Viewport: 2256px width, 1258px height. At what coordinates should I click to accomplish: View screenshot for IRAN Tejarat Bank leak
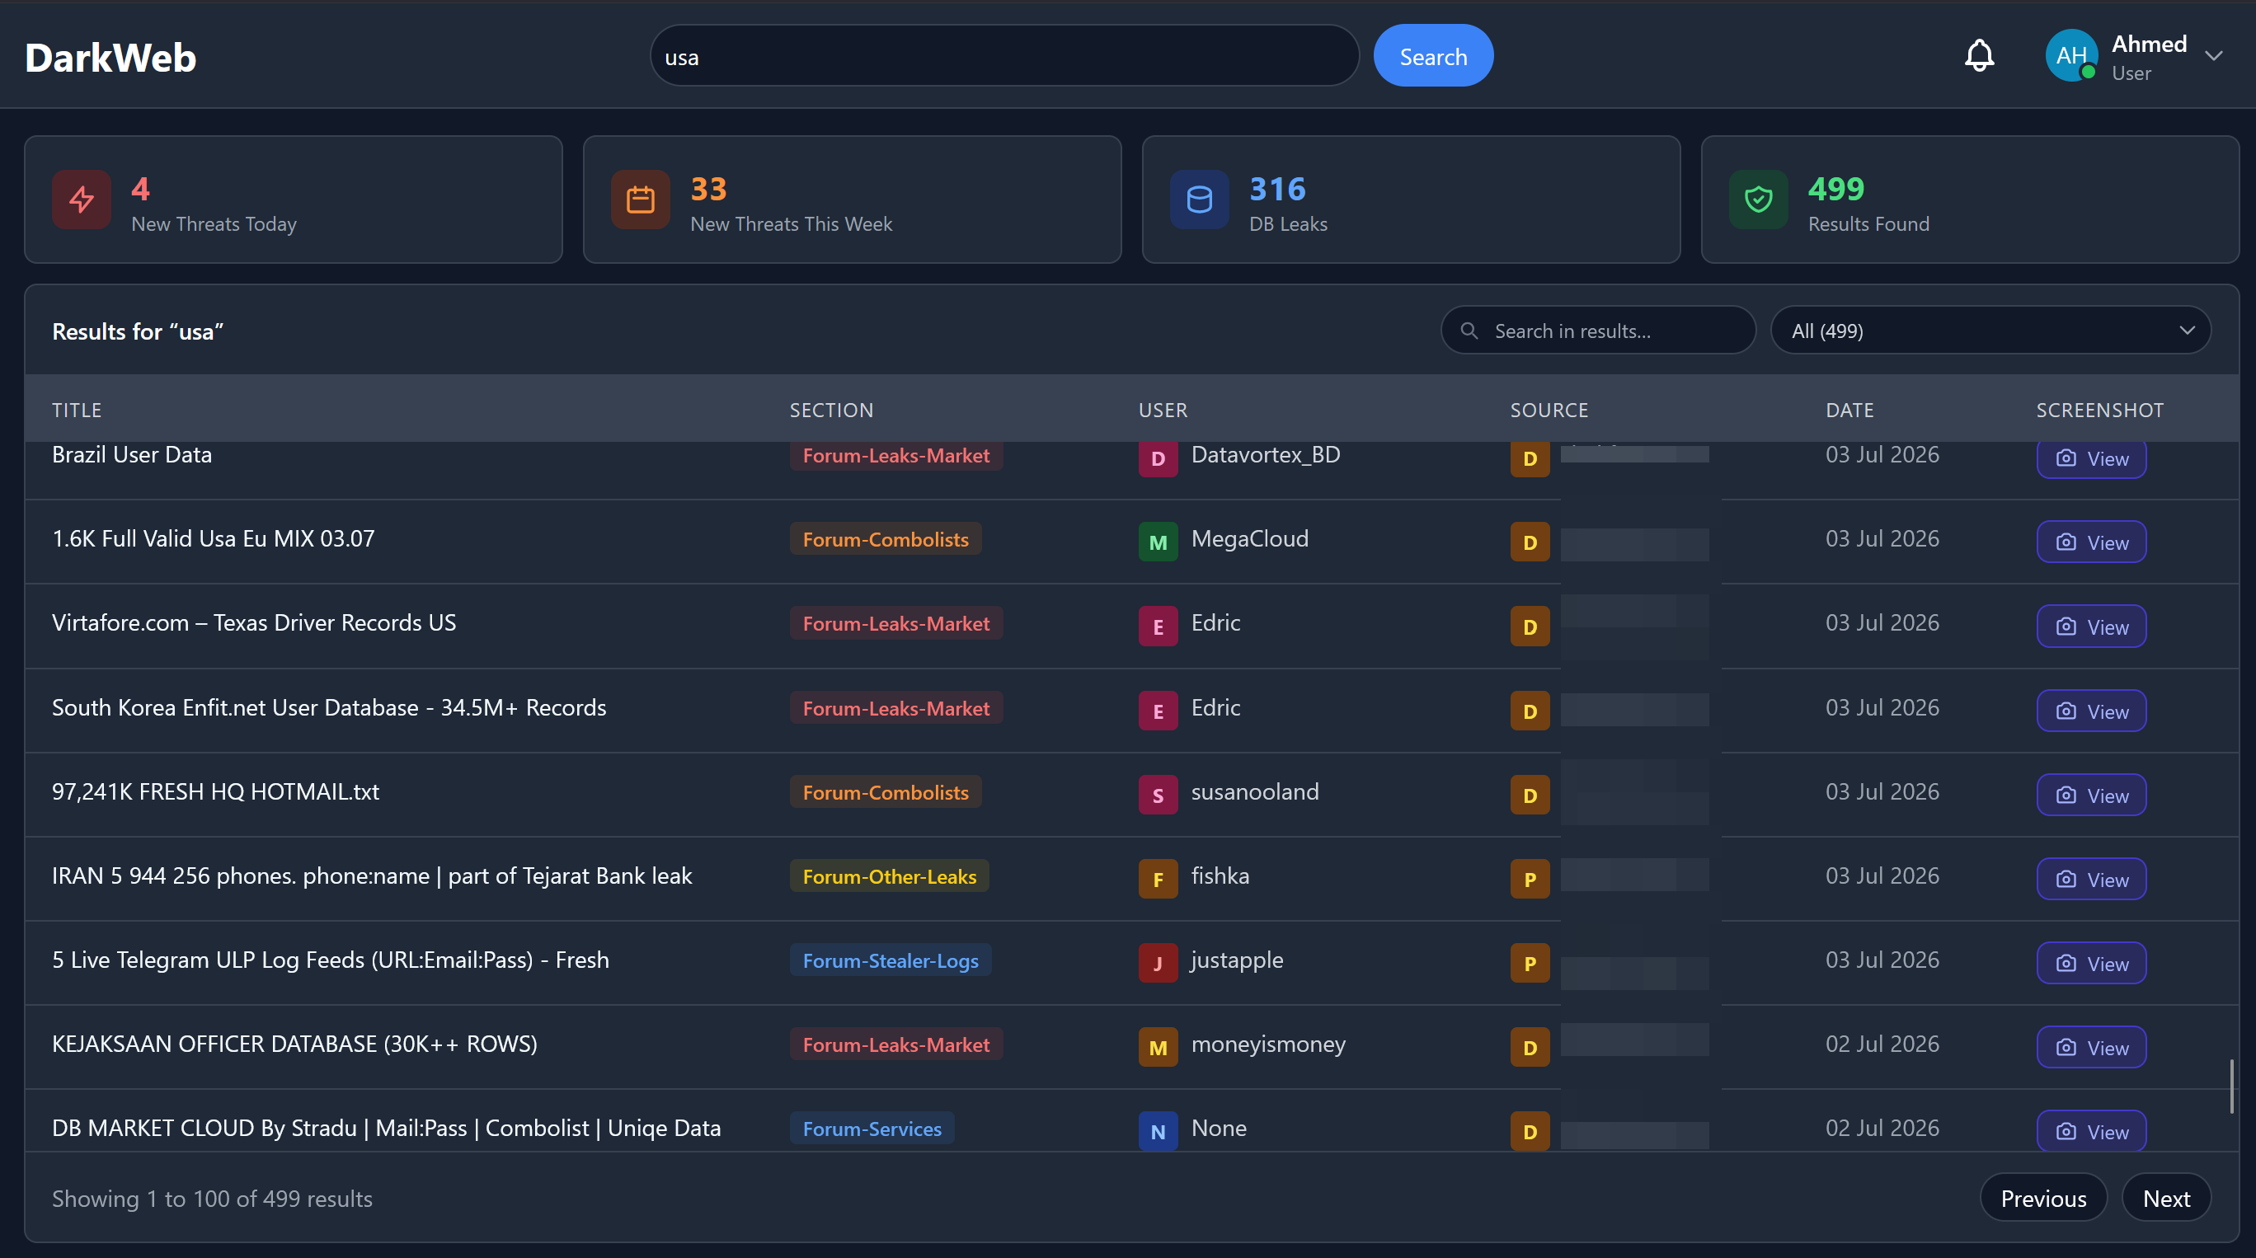(2091, 879)
